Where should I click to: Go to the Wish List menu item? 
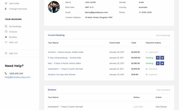click(13, 42)
